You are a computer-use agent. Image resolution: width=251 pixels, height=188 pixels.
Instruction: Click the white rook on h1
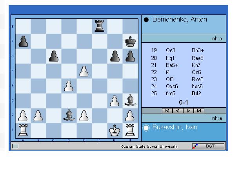(130, 130)
